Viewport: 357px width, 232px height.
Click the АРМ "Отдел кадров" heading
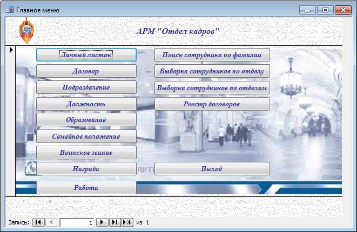click(x=177, y=31)
